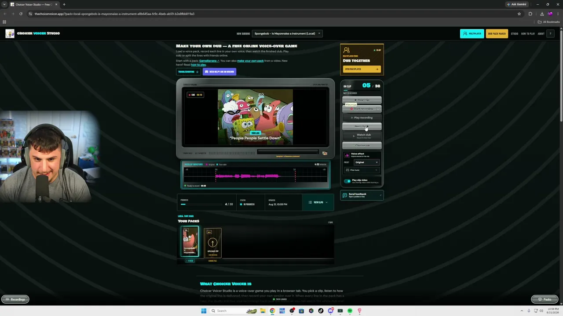
Task: Click the Play recording button
Action: [x=362, y=118]
